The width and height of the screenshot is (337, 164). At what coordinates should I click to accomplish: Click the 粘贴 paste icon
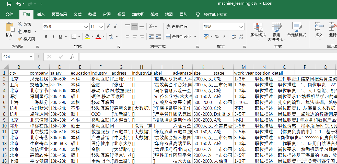click(10, 27)
